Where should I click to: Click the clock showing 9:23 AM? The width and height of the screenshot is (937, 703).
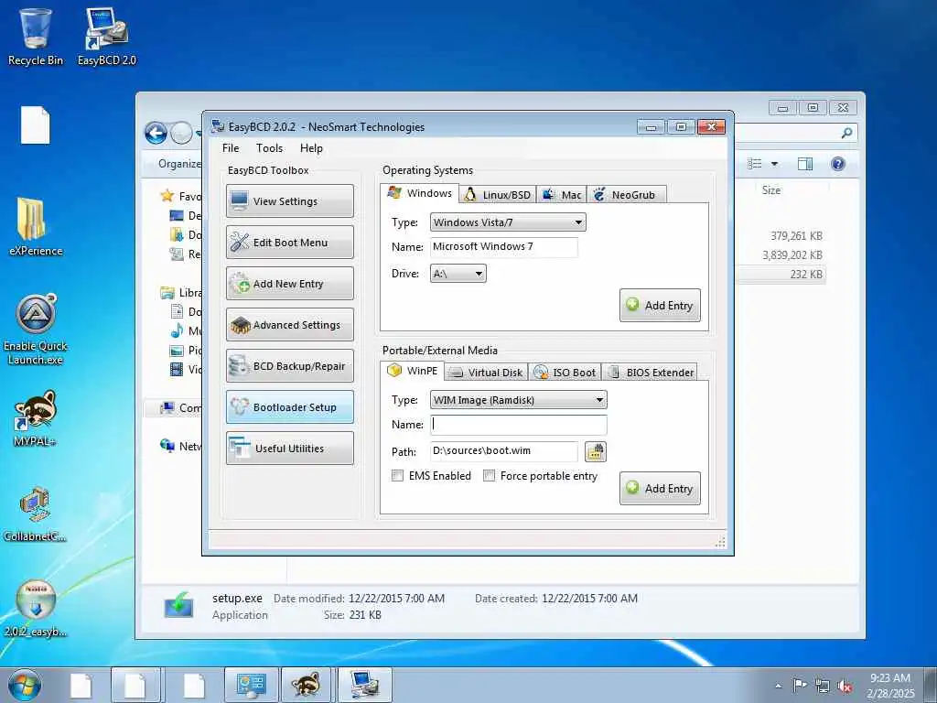889,678
